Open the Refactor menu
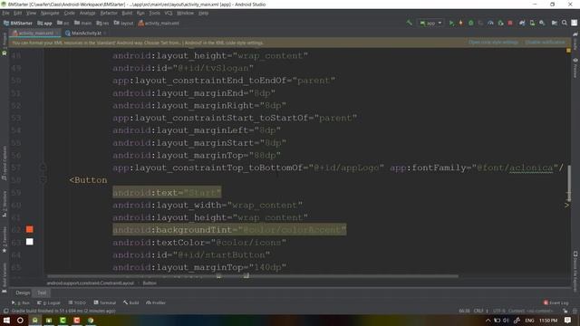Viewport: 580px width, 326px height. (x=109, y=13)
